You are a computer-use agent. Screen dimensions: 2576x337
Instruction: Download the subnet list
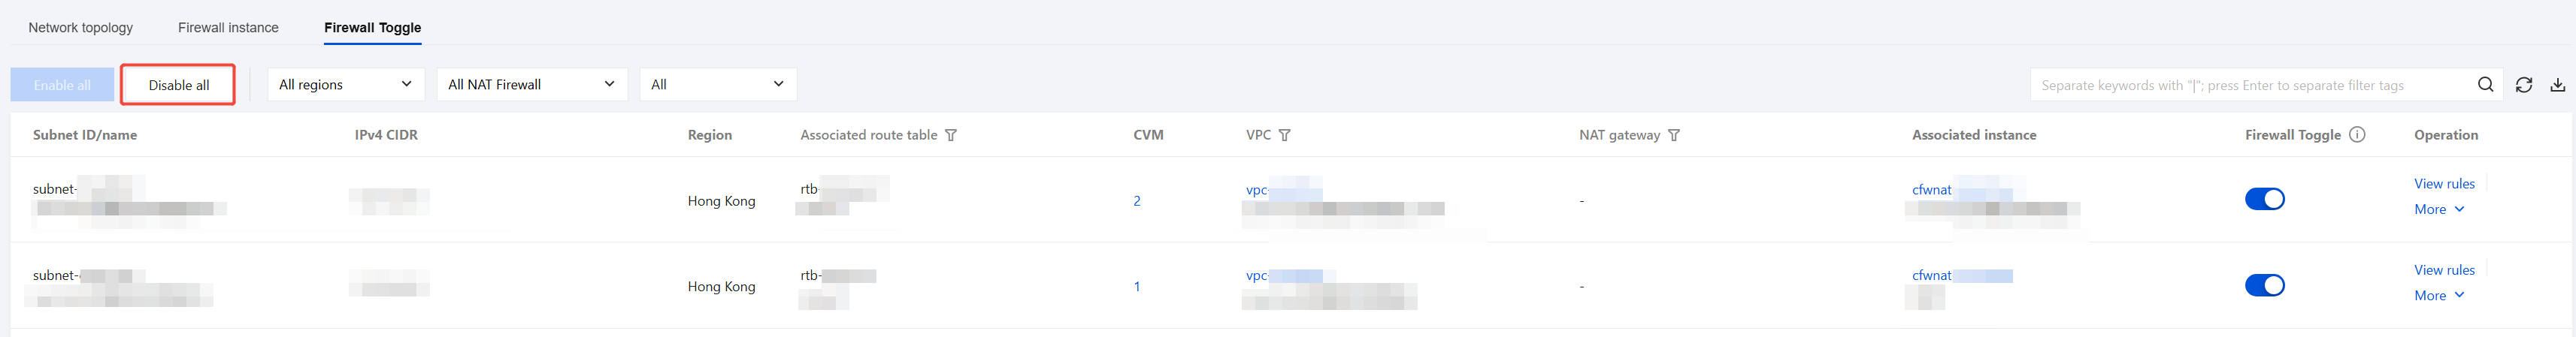point(2557,85)
